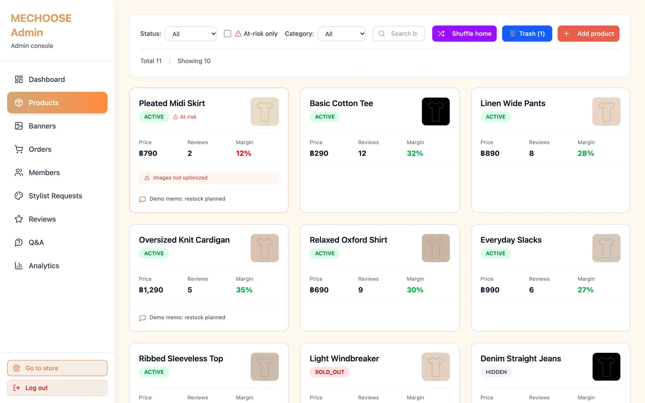Viewport: 645px width, 403px height.
Task: Open the Dashboard grid icon
Action: tap(19, 79)
